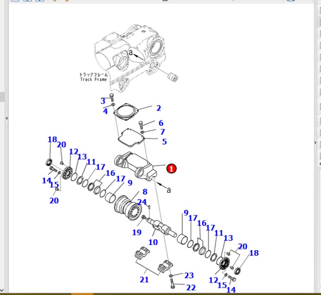Click the Track Frame label in the diagram
Image resolution: width=321 pixels, height=295 pixels.
tap(93, 77)
